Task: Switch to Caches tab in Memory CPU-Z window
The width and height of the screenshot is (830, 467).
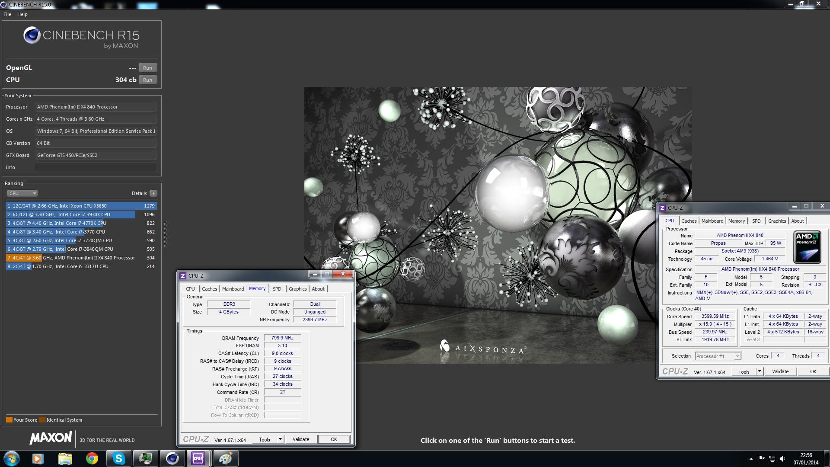Action: (210, 289)
